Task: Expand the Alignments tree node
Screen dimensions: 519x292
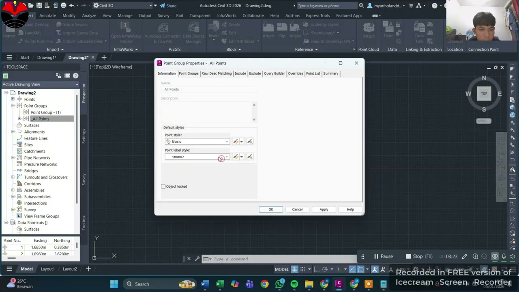Action: tap(13, 132)
